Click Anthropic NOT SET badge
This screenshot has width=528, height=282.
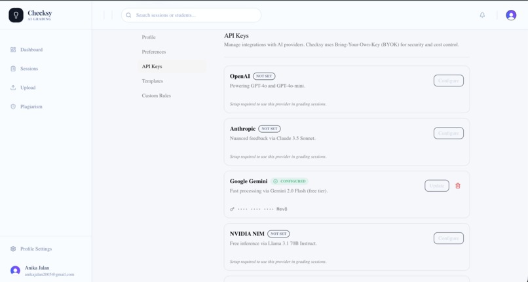[269, 129]
